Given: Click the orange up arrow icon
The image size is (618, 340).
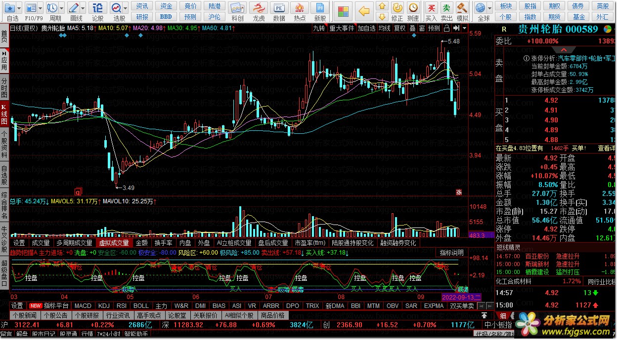Looking at the screenshot, I should pos(382,7).
